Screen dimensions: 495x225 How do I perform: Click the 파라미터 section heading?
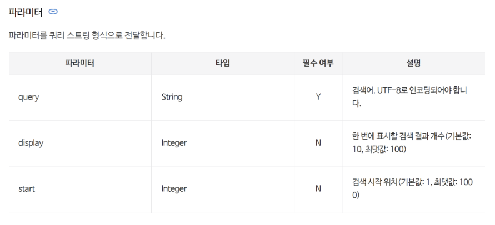(x=25, y=12)
